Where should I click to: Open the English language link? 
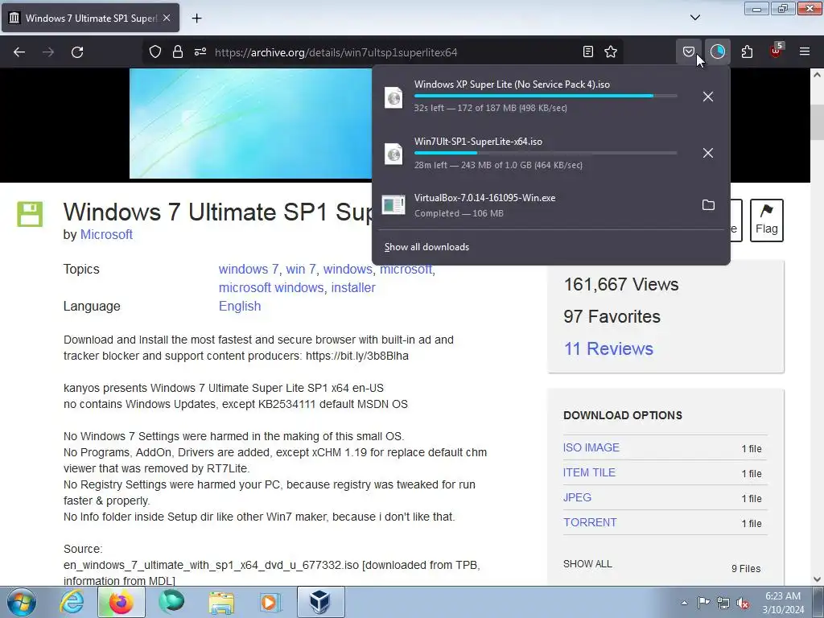pyautogui.click(x=240, y=306)
